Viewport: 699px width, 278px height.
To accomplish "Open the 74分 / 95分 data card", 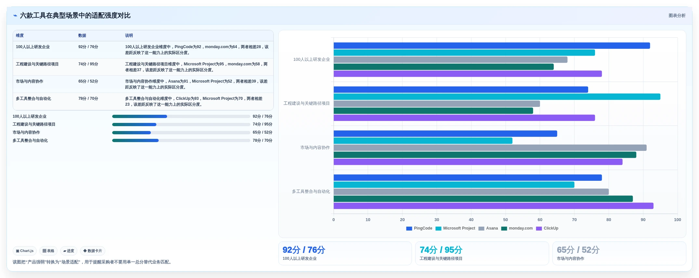I will point(482,253).
